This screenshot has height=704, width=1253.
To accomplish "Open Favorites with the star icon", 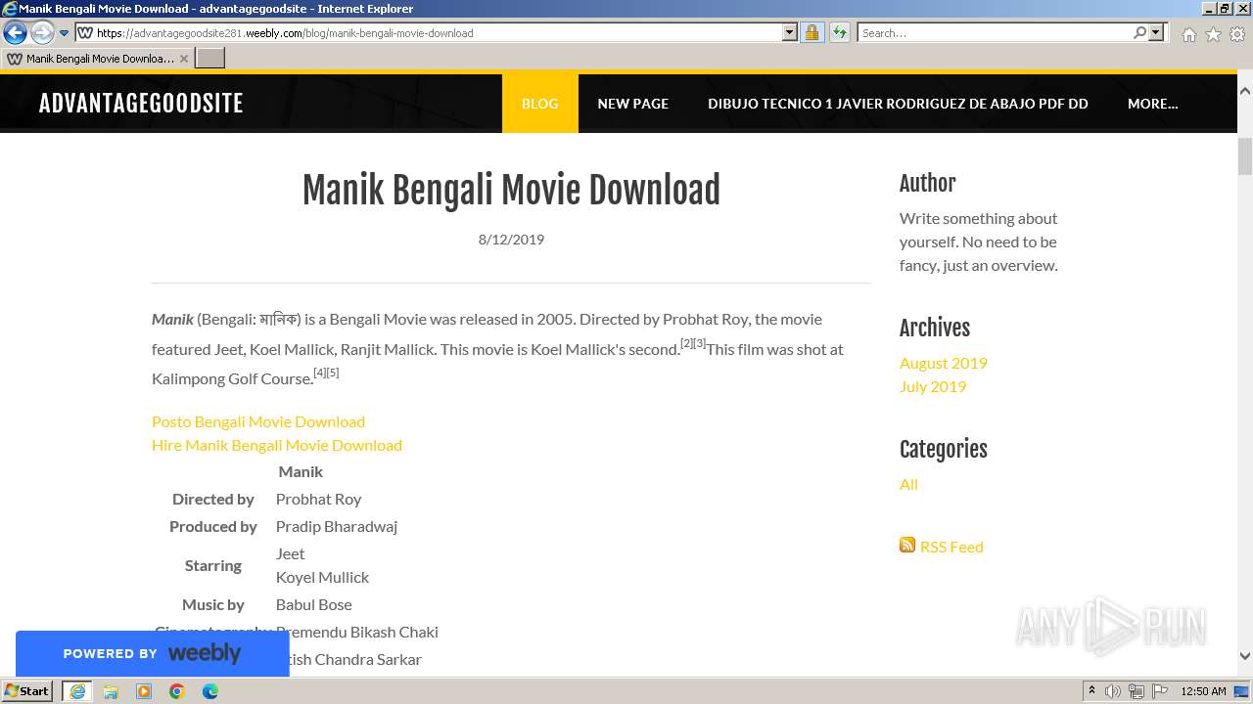I will click(1213, 34).
